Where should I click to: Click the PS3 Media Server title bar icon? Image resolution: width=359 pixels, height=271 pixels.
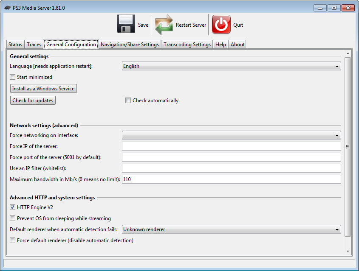pyautogui.click(x=8, y=8)
